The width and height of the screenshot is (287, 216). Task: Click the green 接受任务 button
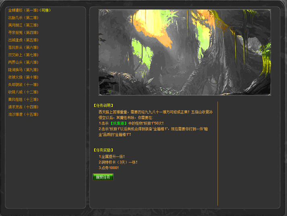(x=103, y=177)
